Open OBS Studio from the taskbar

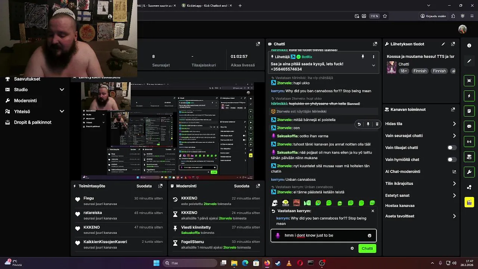[322, 263]
